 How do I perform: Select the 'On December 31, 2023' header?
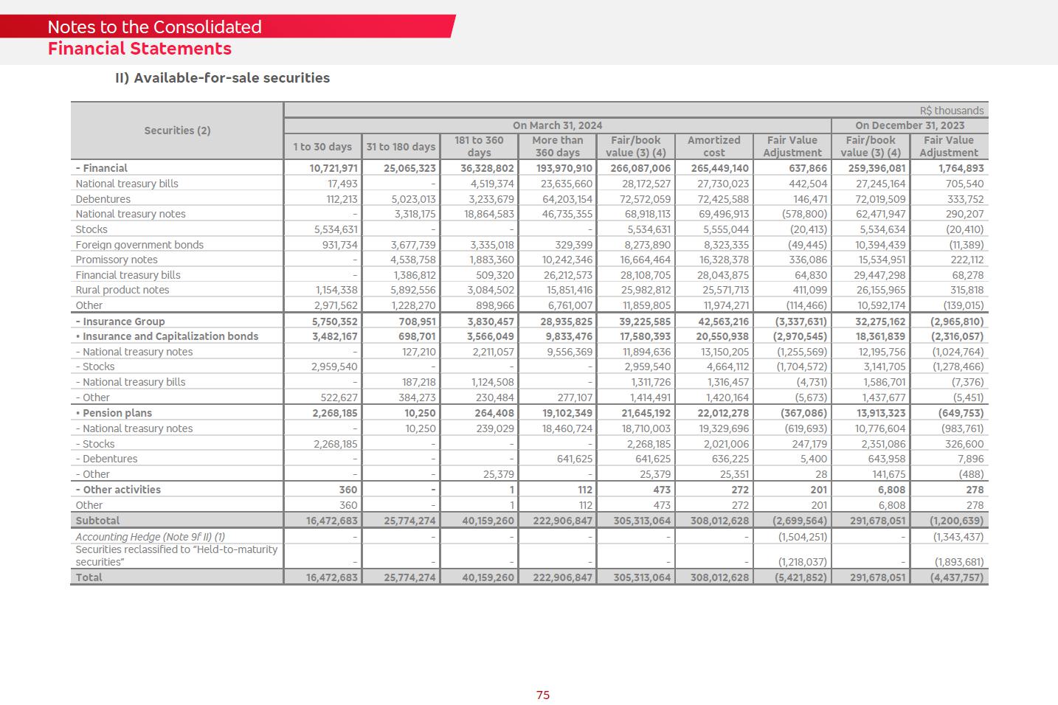909,125
